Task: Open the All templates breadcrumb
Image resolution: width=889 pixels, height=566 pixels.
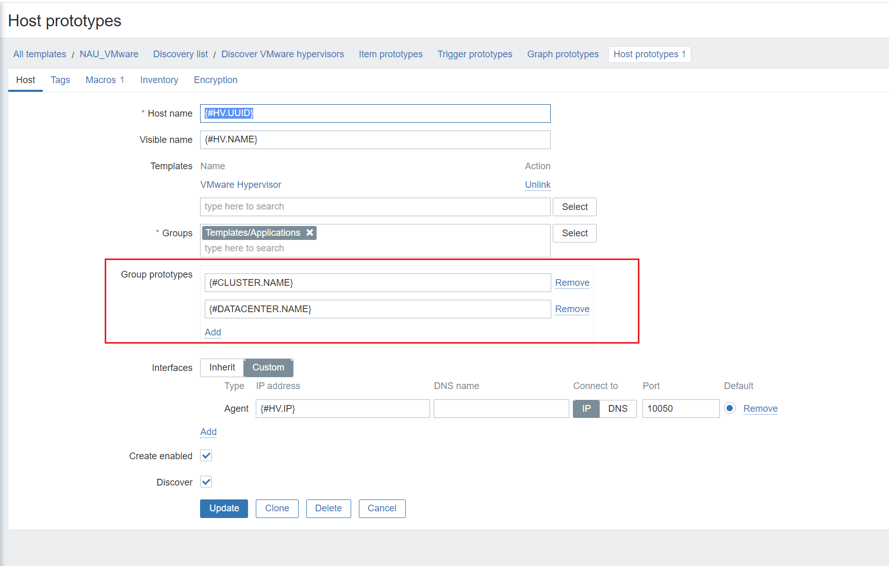Action: click(40, 54)
